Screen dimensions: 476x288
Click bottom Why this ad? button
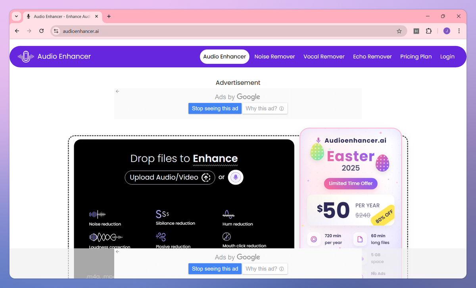[265, 269]
